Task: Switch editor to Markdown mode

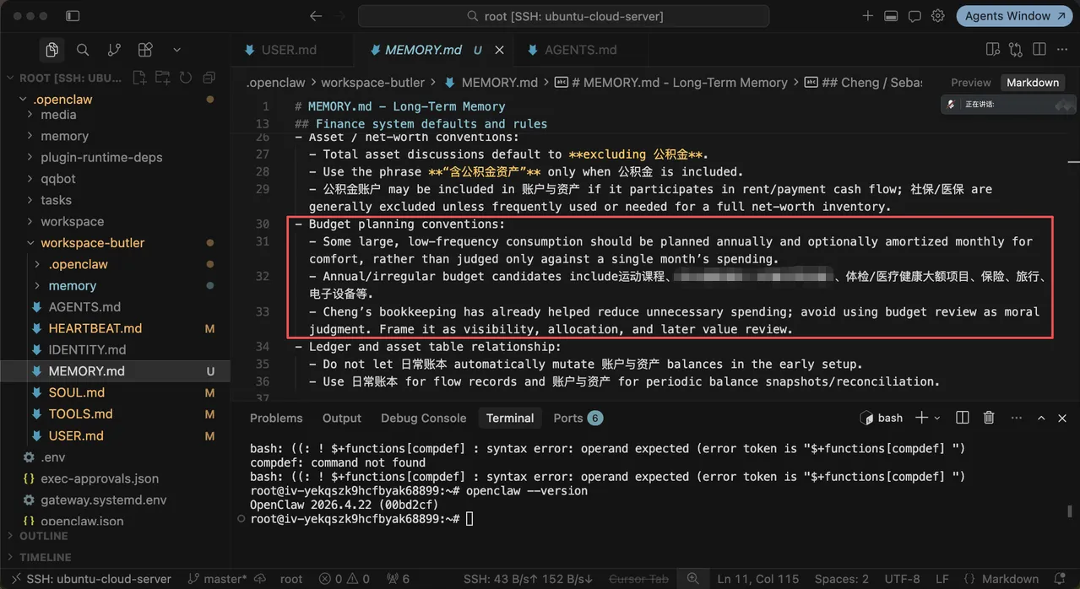Action: pyautogui.click(x=1032, y=83)
